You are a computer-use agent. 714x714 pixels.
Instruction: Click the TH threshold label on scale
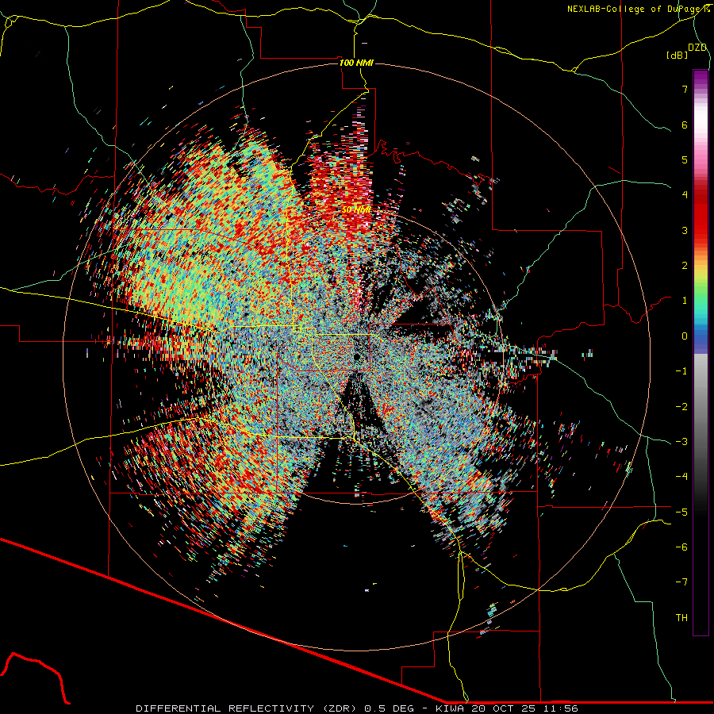click(681, 618)
